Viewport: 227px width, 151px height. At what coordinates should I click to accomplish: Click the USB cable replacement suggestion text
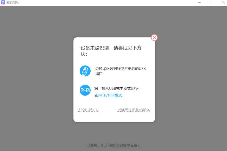[x=120, y=71]
